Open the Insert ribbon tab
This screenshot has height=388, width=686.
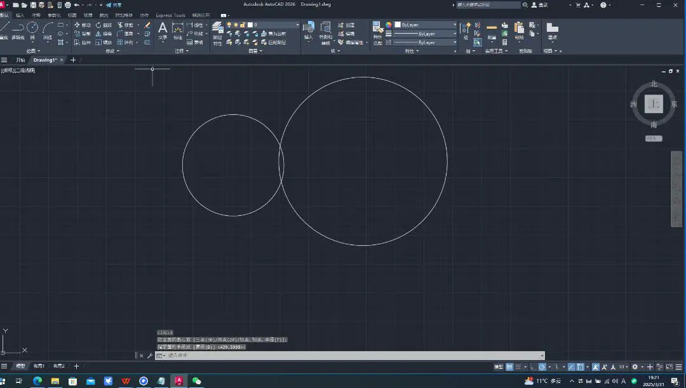(x=20, y=15)
